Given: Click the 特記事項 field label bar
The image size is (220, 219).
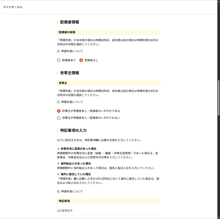Looking at the screenshot, I should point(109,201).
